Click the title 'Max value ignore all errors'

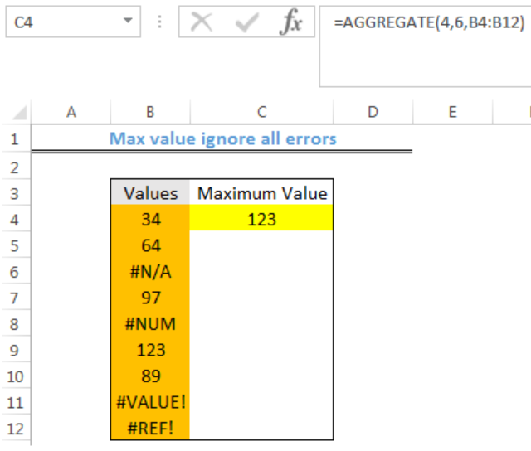tap(223, 138)
